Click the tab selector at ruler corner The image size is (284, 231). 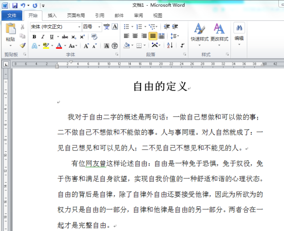coord(6,64)
